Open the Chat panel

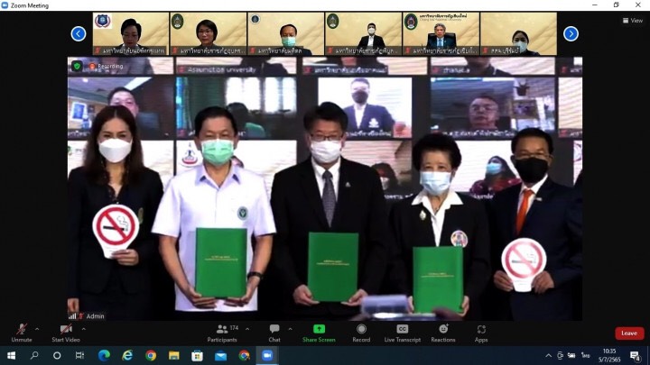[x=274, y=332]
